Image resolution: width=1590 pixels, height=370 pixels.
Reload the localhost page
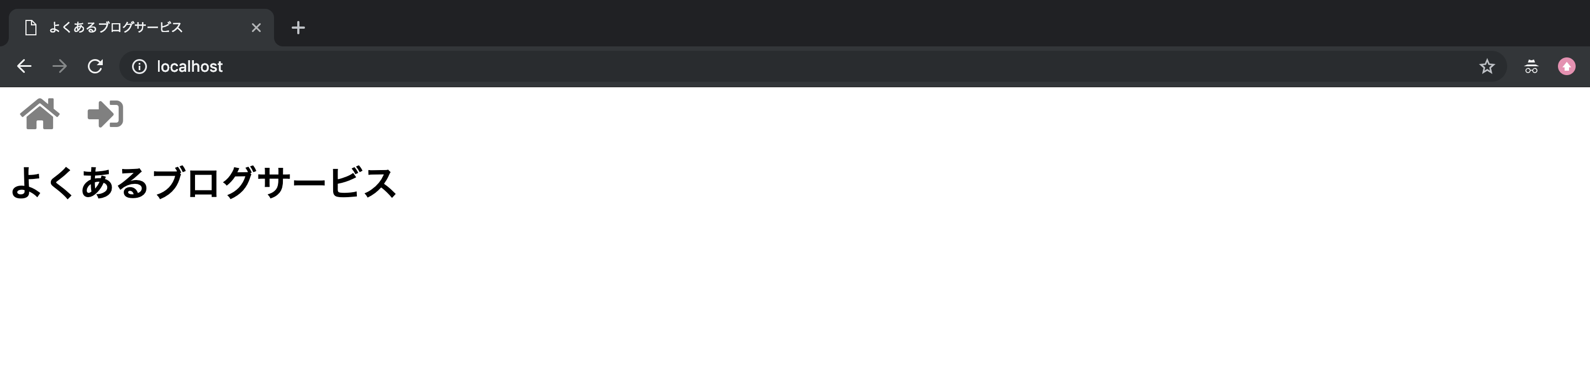pyautogui.click(x=95, y=66)
